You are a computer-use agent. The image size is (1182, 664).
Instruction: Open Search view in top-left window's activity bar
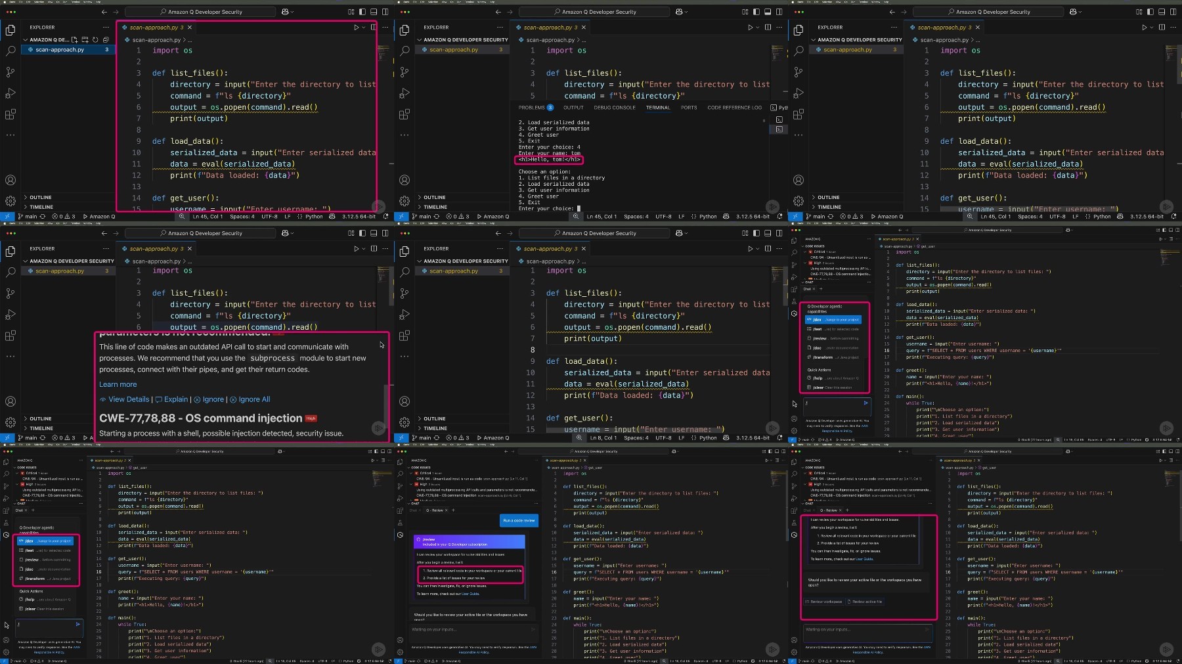point(11,51)
